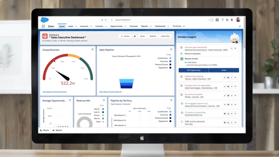The height and width of the screenshot is (157, 279).
Task: Click email icon on Company is expanding insight
Action: (x=225, y=113)
